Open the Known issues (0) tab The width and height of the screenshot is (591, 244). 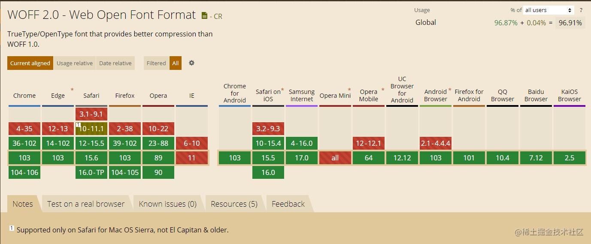tap(168, 204)
